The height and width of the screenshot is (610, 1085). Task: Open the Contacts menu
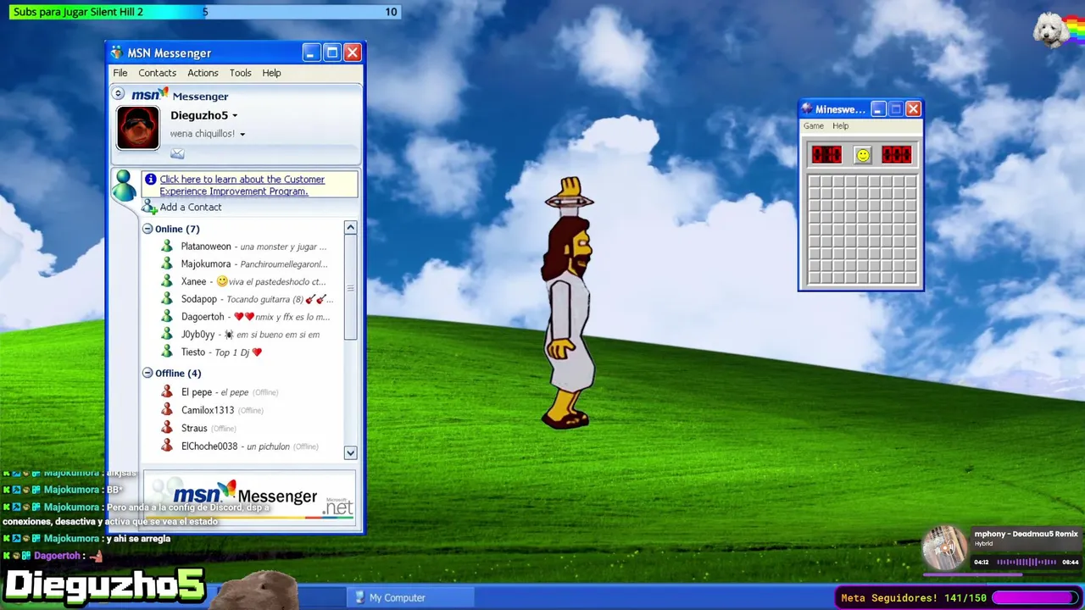(x=158, y=73)
